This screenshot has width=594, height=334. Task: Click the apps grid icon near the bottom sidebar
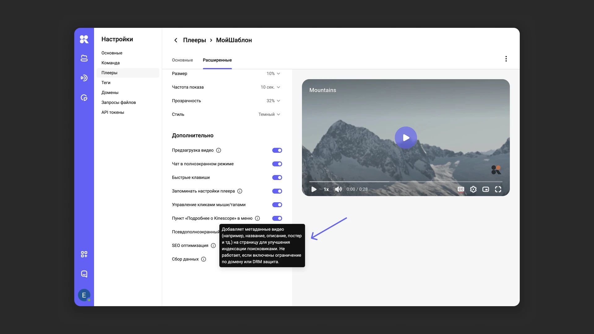84,254
